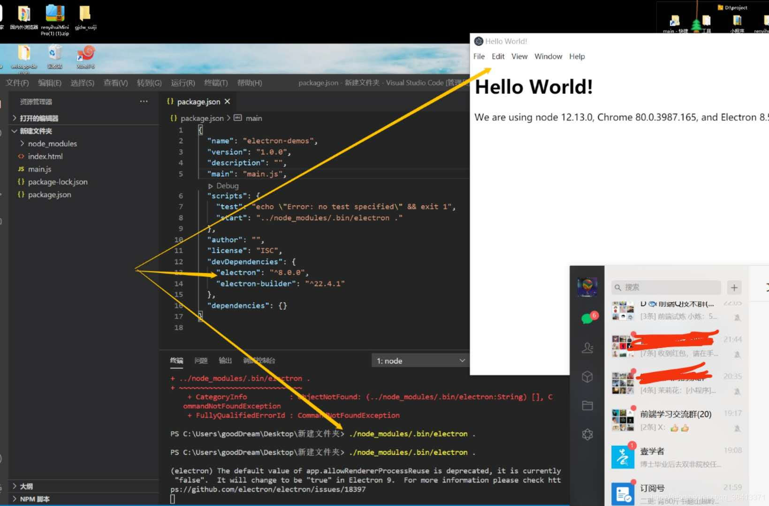
Task: Open the 运行(R) menu in VS Code
Action: pos(183,83)
